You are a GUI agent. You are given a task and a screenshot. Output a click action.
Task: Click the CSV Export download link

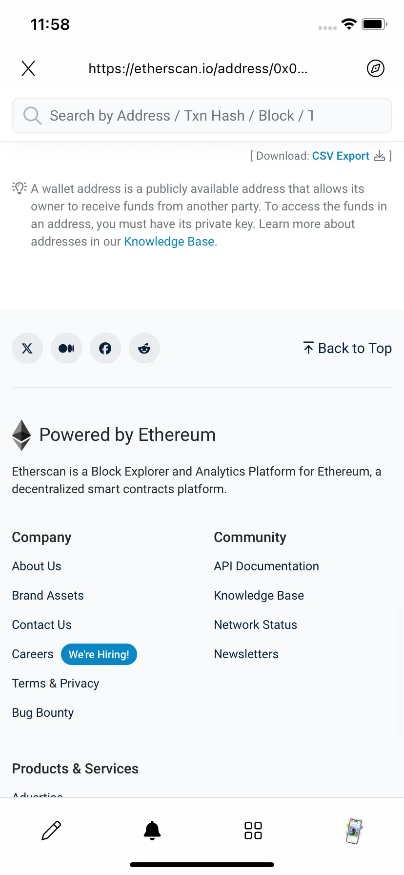tap(341, 156)
